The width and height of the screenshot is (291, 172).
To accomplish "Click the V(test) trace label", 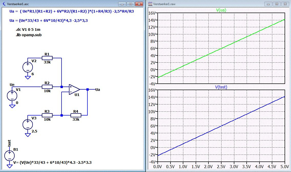I will [x=221, y=87].
